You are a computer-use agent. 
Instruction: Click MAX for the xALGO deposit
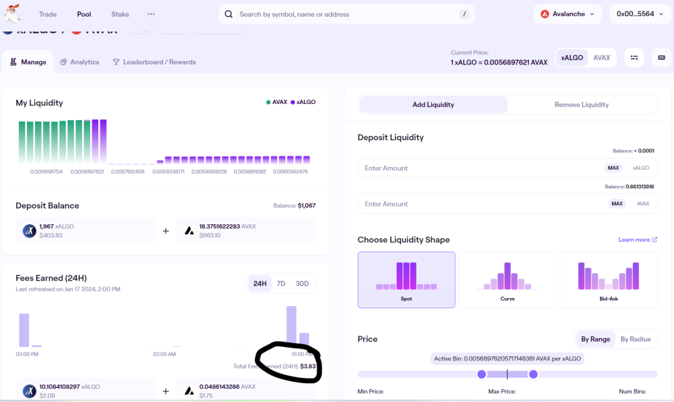click(x=613, y=168)
